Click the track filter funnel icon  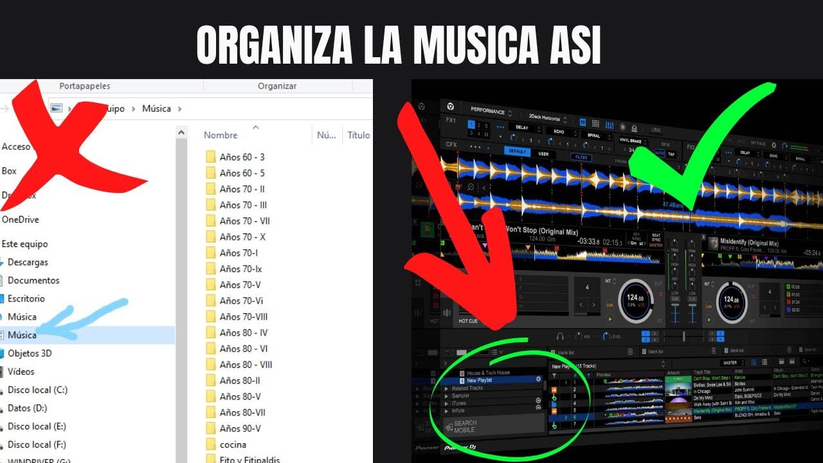[x=555, y=376]
